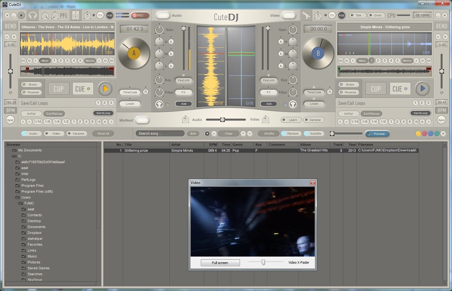This screenshot has height=291, width=452.
Task: Click deck B Filter knob
Action: coord(293,92)
